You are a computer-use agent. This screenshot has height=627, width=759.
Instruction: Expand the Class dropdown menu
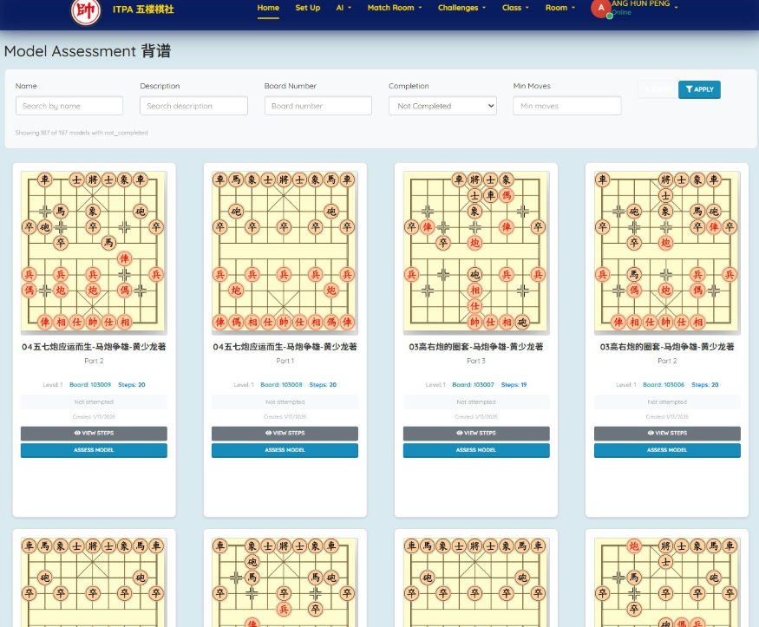[x=515, y=8]
